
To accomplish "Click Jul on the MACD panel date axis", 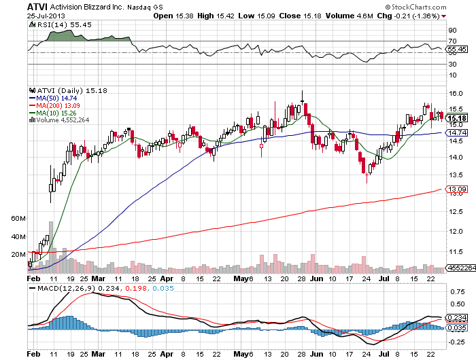I will 384,354.
